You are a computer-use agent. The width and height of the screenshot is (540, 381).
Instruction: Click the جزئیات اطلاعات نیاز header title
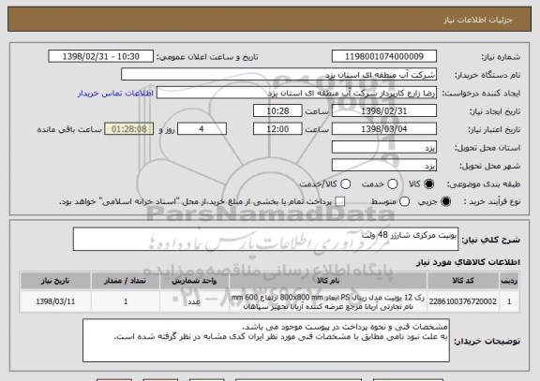[478, 20]
